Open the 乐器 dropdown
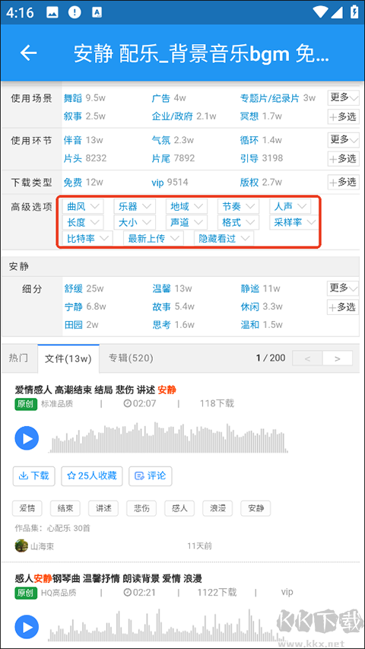 pos(135,206)
